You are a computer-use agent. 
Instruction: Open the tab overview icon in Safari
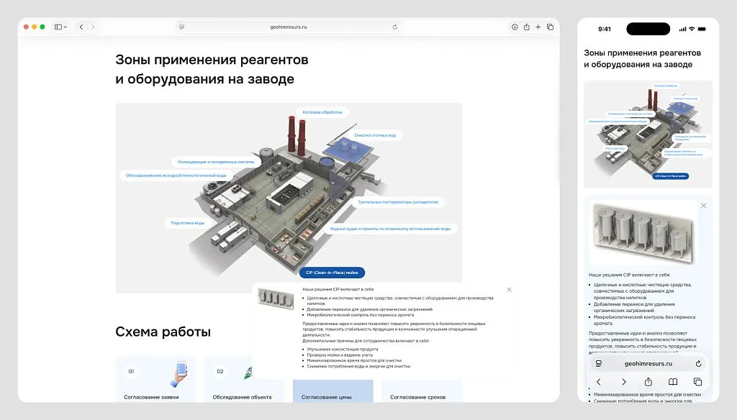[x=550, y=27]
